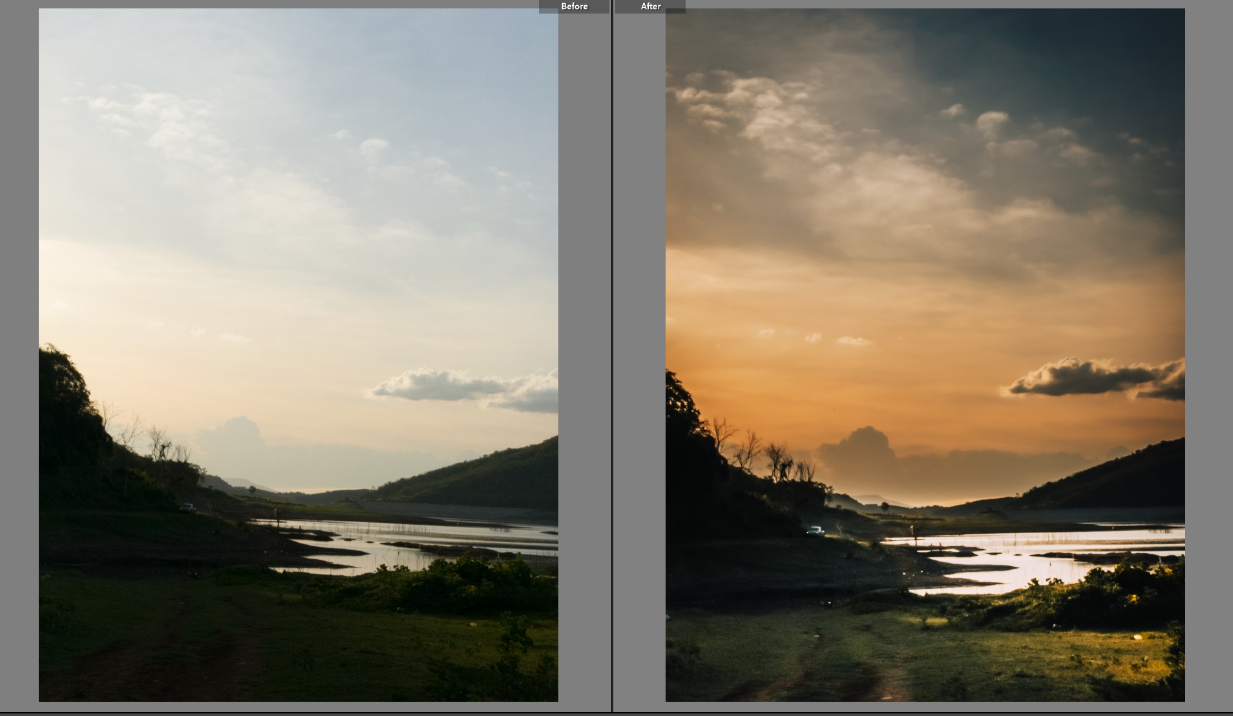Click the After label tab

(x=650, y=6)
